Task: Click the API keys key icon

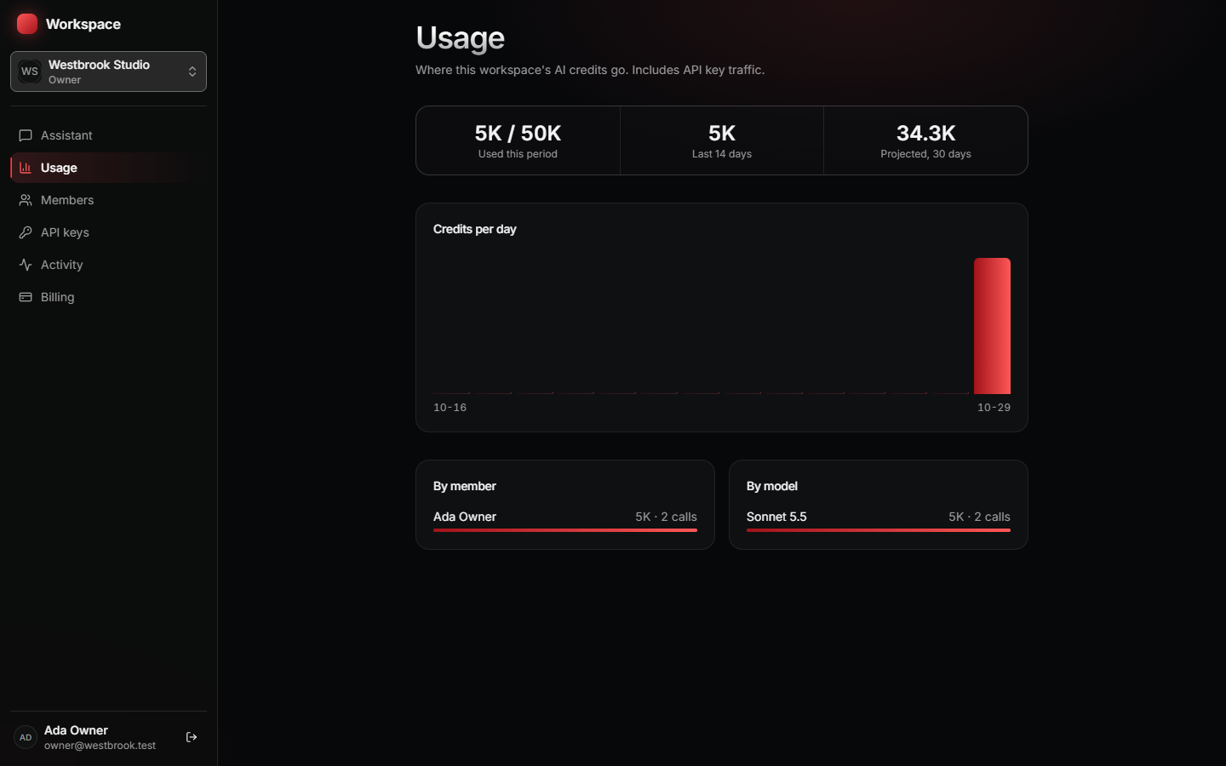Action: (x=26, y=232)
